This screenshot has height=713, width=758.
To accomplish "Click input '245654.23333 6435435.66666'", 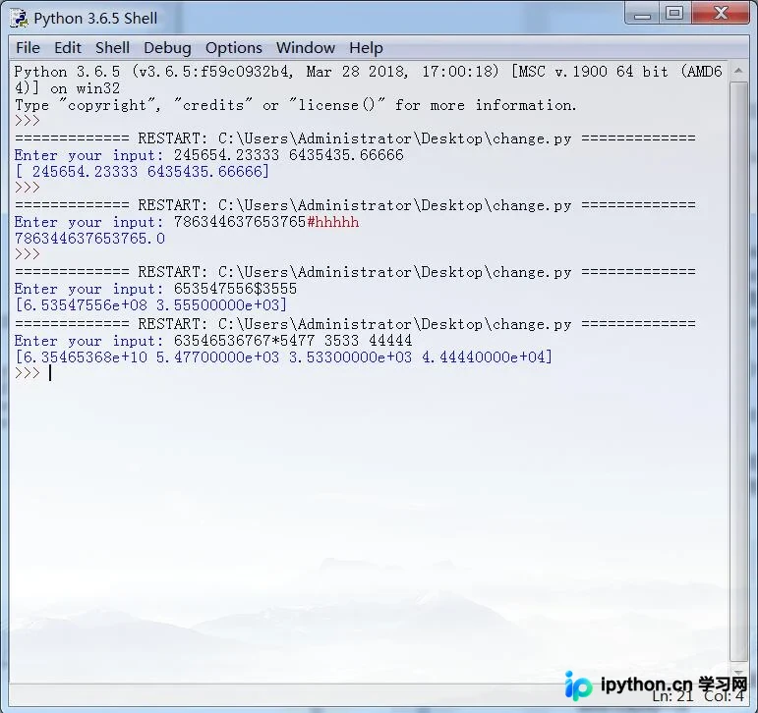I will 289,155.
